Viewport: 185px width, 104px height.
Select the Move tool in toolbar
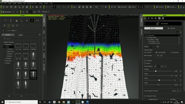click(x=58, y=7)
